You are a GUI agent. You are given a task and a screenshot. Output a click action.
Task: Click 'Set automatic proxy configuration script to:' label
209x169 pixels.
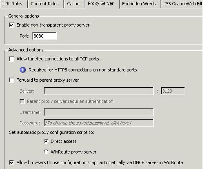point(52,132)
